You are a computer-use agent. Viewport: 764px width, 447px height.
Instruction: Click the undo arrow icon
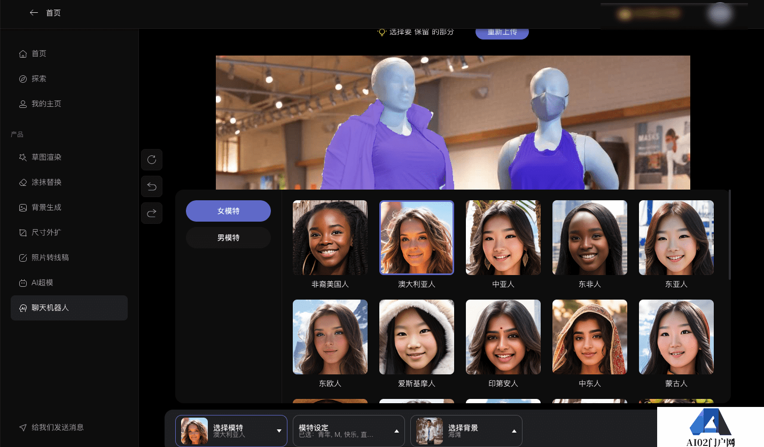point(152,186)
